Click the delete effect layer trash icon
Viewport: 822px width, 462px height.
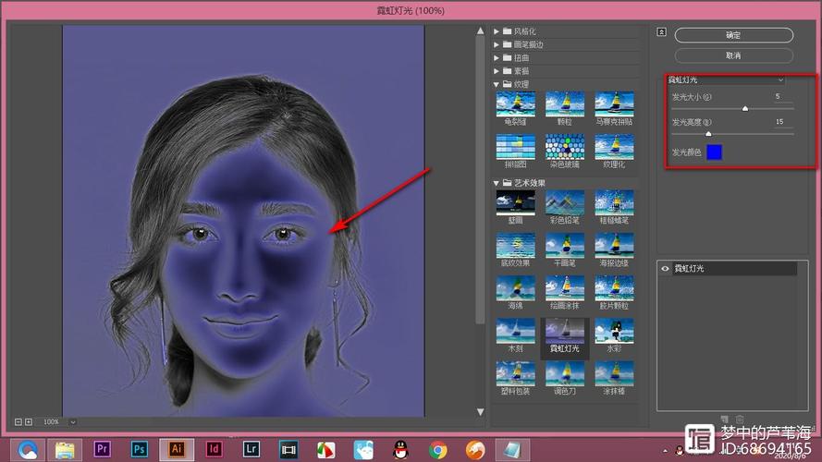[739, 420]
